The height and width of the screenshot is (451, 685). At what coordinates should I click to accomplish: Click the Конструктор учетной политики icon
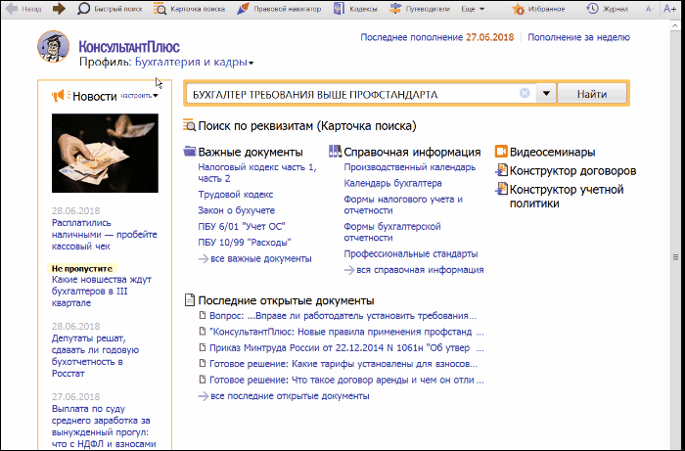tap(501, 189)
